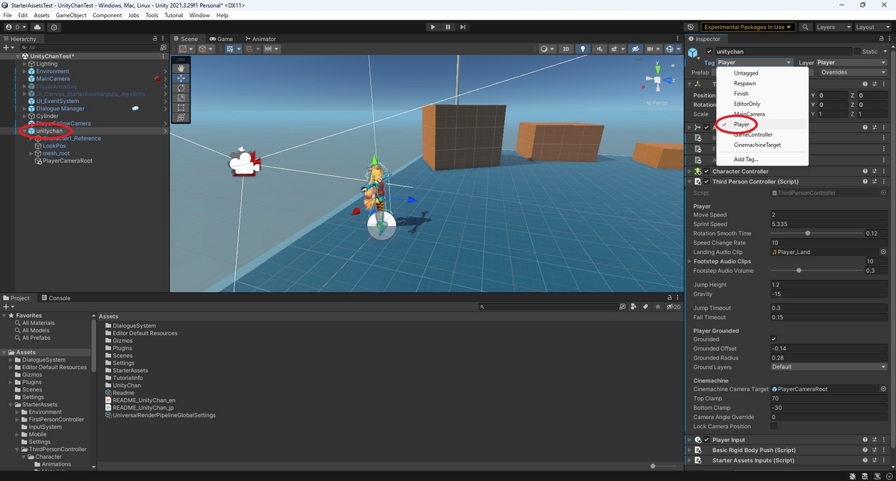Pick object for Cinemachine Camera Target

click(x=883, y=389)
